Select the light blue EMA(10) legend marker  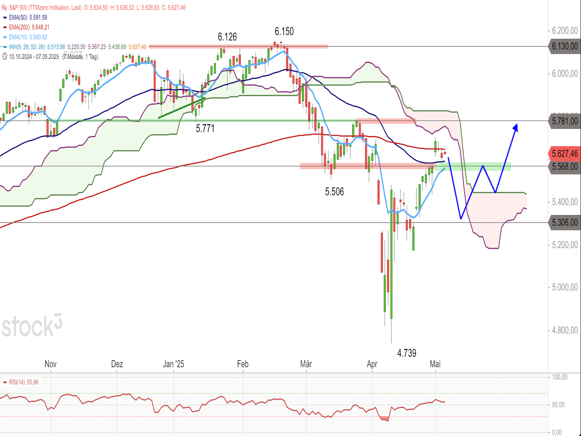click(5, 37)
